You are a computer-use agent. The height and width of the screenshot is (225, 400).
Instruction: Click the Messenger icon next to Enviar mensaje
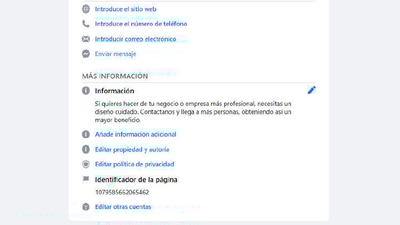(86, 54)
